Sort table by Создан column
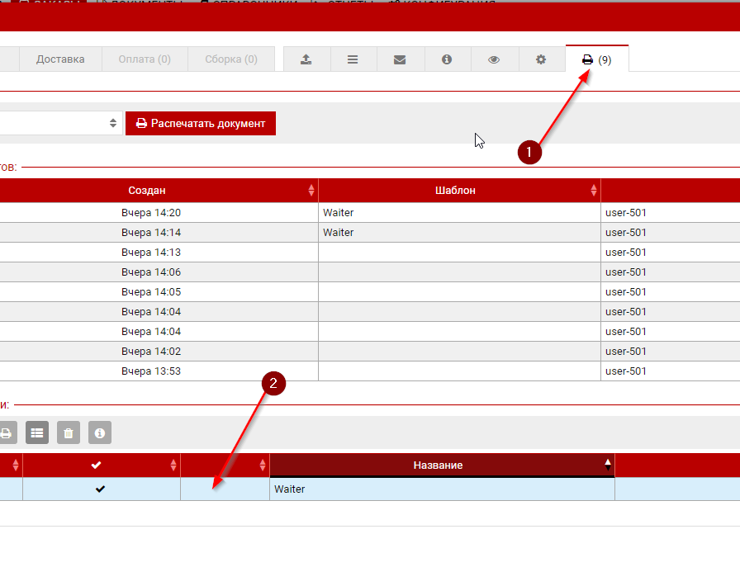Viewport: 740px width, 567px height. click(153, 191)
